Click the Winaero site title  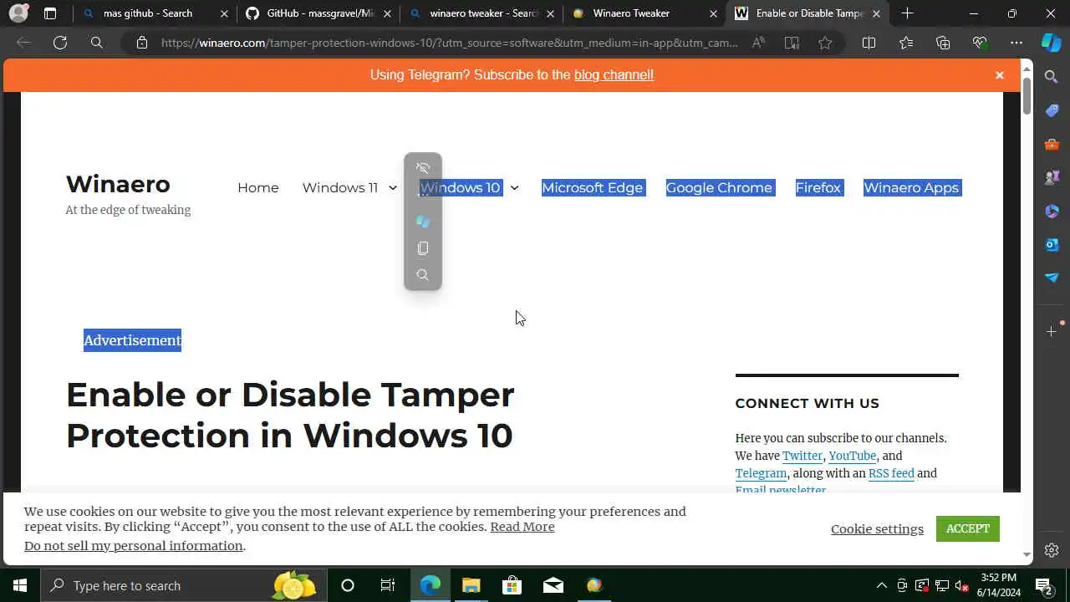[x=118, y=184]
